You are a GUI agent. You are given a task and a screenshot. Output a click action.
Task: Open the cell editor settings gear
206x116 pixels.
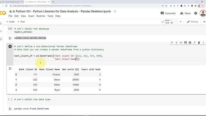tap(190, 43)
